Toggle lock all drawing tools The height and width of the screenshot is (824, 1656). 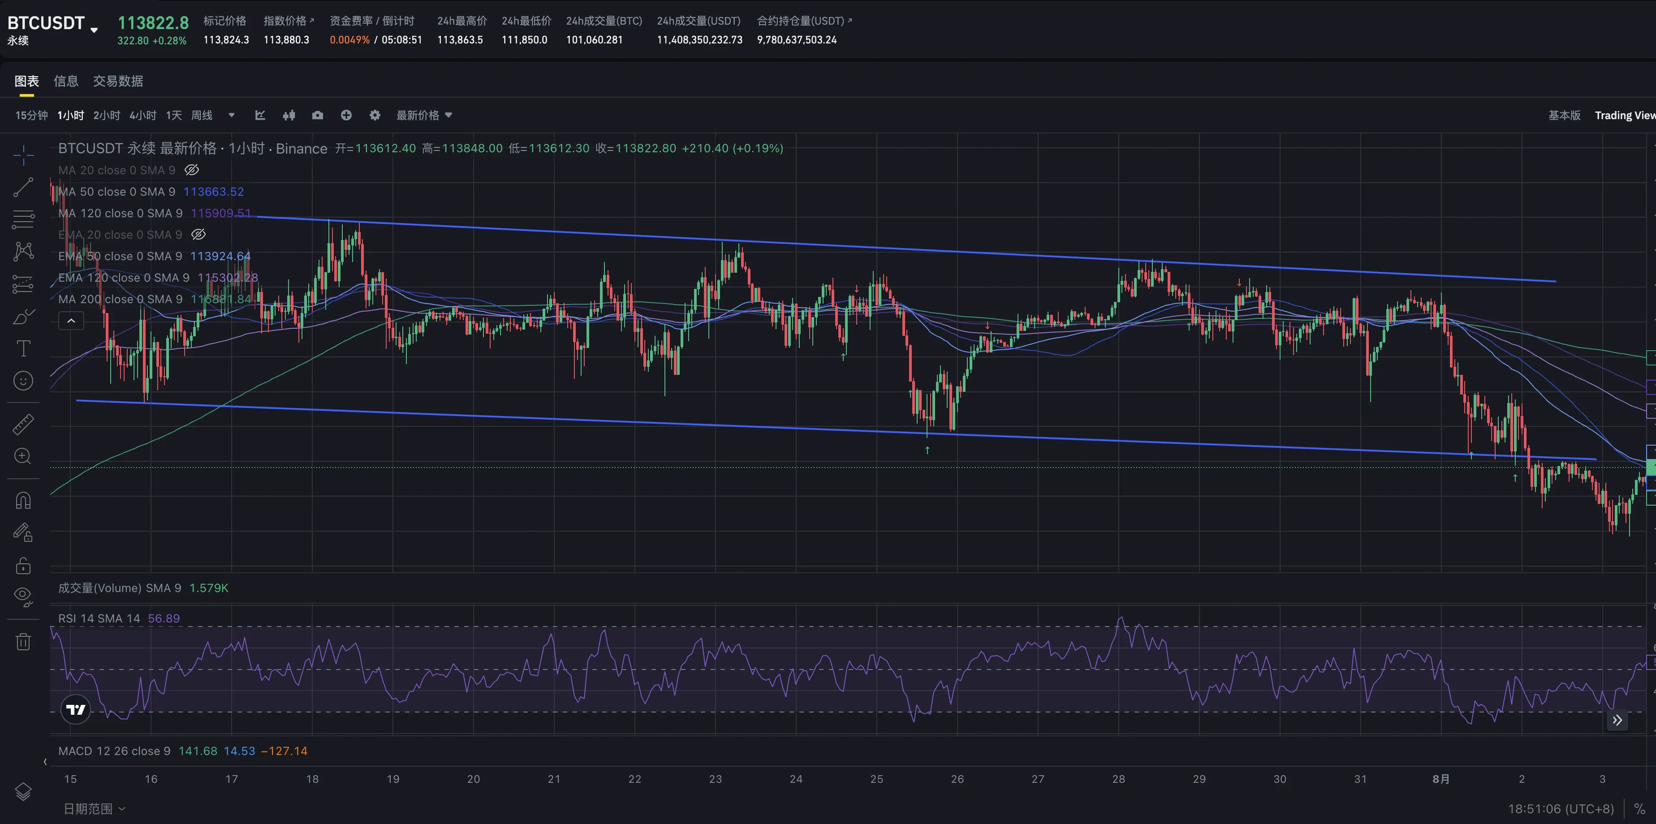coord(24,565)
